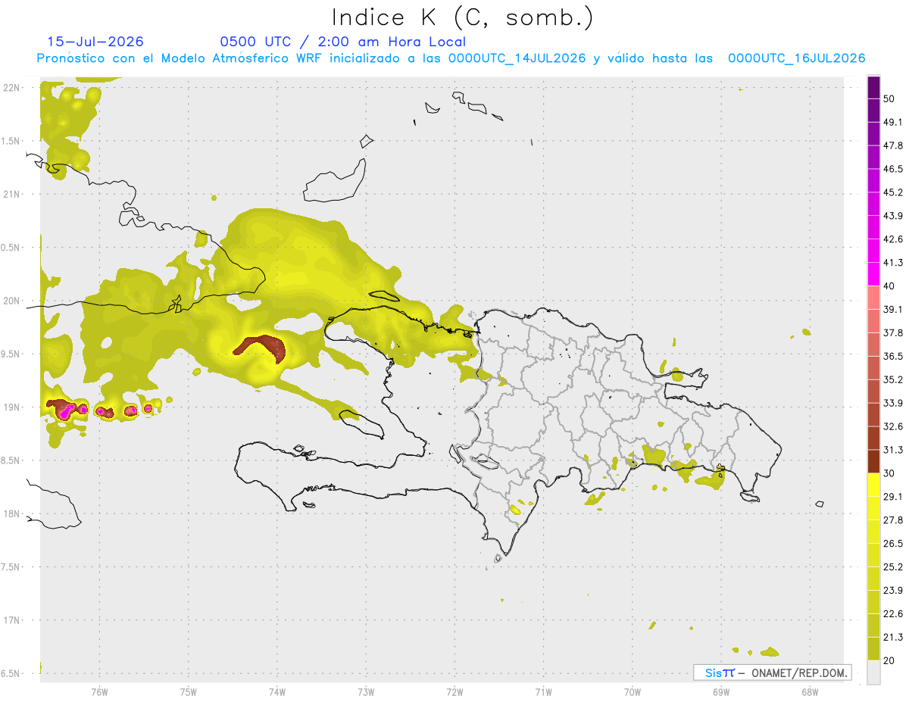The width and height of the screenshot is (909, 702).
Task: Click the 70W longitude label
Action: (x=633, y=692)
